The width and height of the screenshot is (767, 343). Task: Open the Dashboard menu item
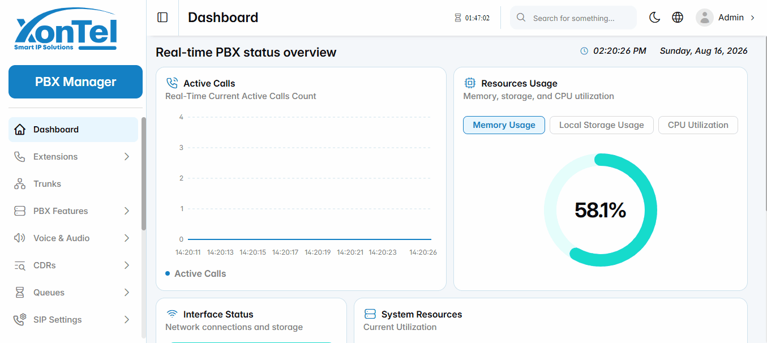coord(73,130)
